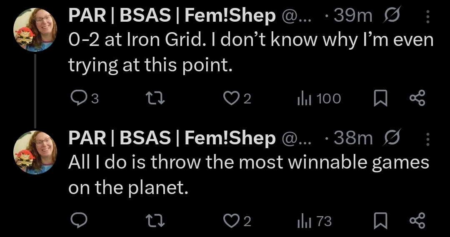Repost the Iron Grid tweet
Image resolution: width=450 pixels, height=237 pixels.
coord(155,98)
